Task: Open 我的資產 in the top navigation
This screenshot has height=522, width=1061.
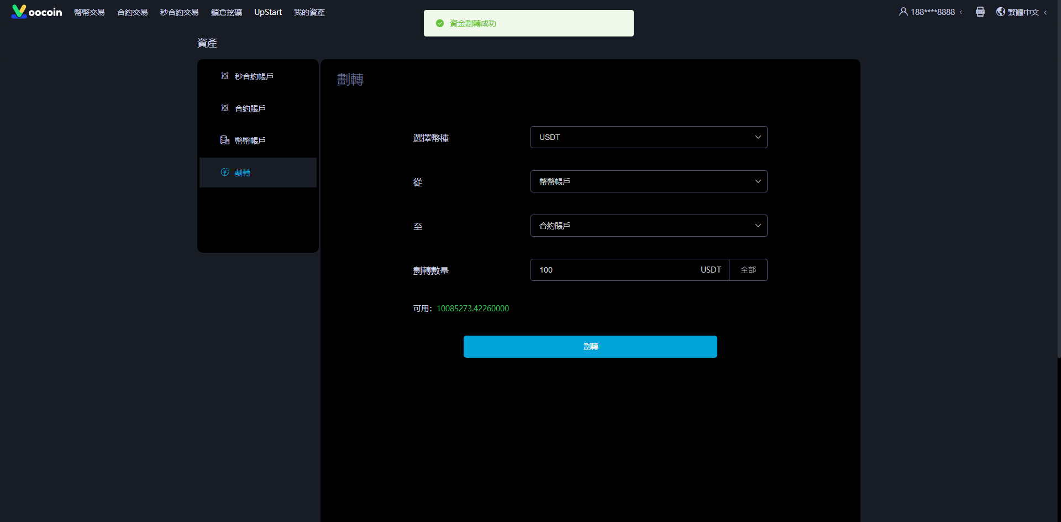Action: tap(309, 12)
